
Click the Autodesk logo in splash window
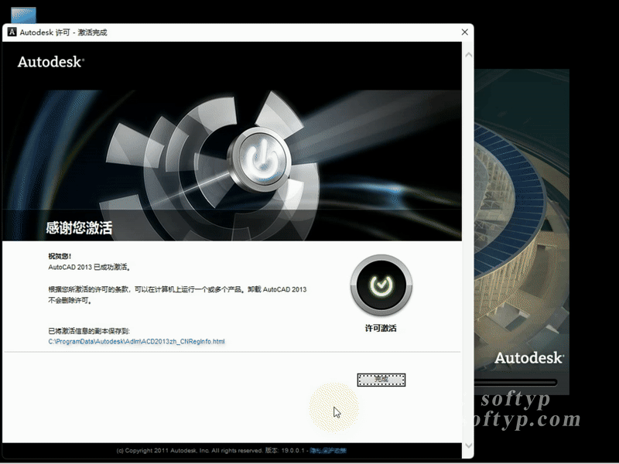click(x=529, y=358)
